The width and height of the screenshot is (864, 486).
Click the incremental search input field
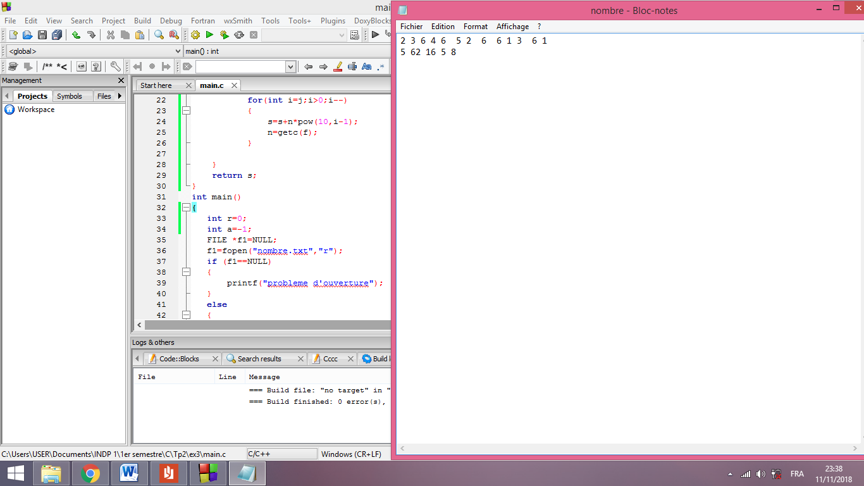click(240, 66)
